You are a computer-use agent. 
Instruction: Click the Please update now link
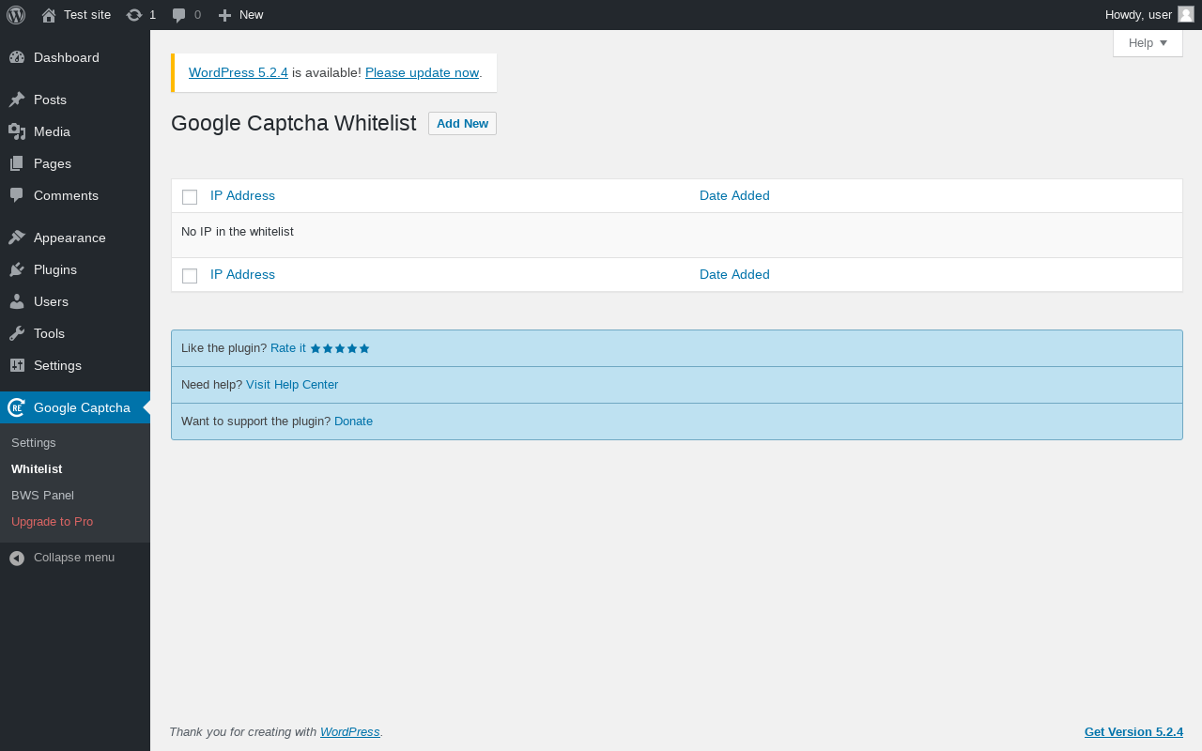click(422, 72)
